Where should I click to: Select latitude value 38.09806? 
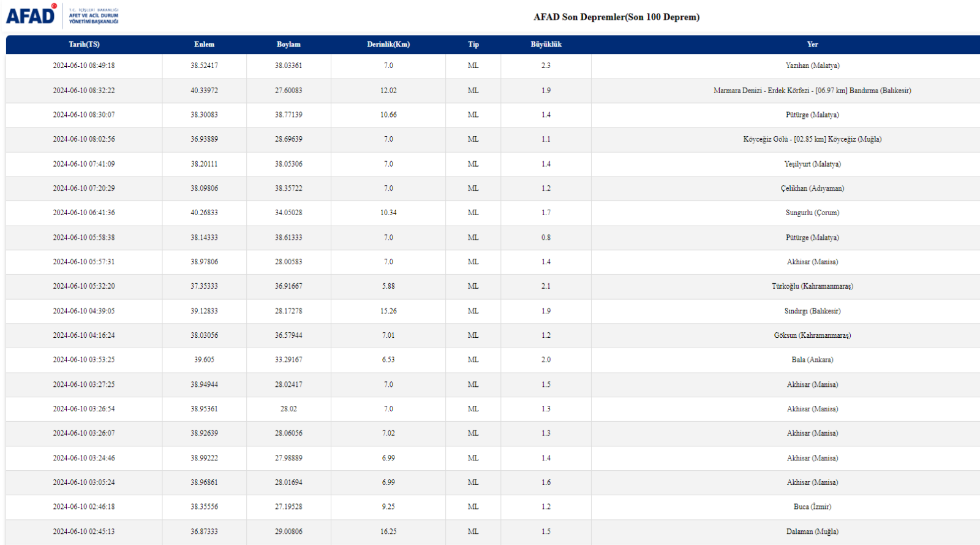coord(204,188)
